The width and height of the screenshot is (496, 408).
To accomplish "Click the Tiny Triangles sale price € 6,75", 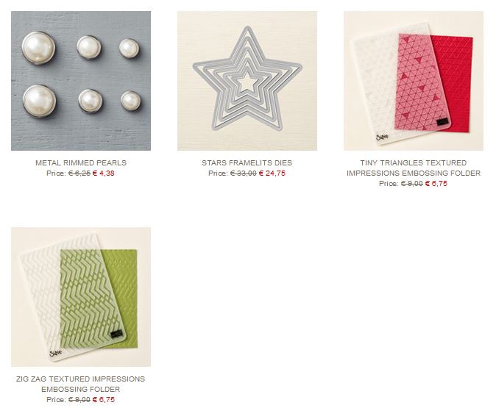I will pyautogui.click(x=436, y=184).
